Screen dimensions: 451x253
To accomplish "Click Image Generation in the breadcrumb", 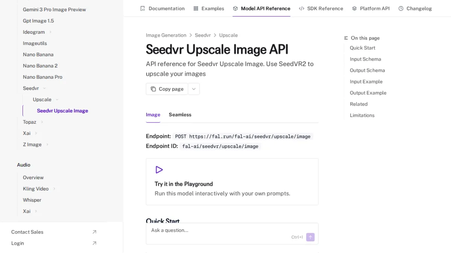I will tap(166, 35).
